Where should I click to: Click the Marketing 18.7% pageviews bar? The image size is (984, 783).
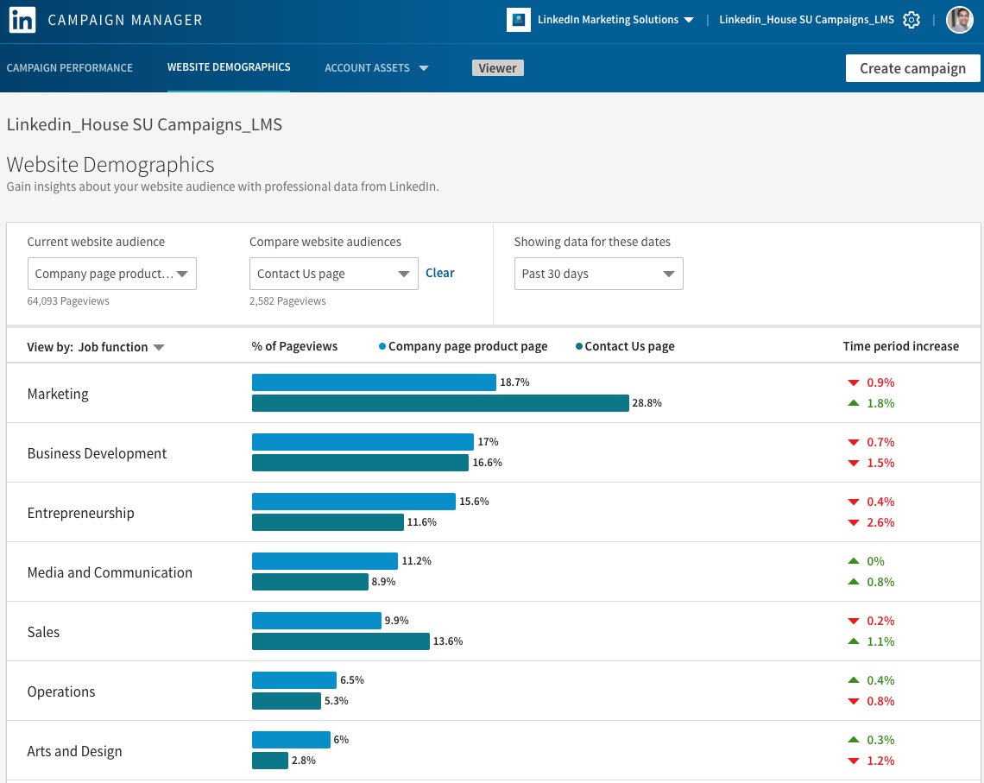(371, 382)
